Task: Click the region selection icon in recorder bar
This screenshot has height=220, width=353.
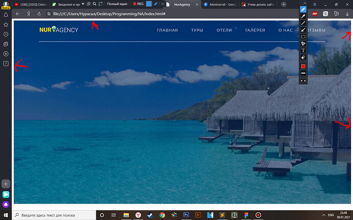Action: tap(100, 4)
